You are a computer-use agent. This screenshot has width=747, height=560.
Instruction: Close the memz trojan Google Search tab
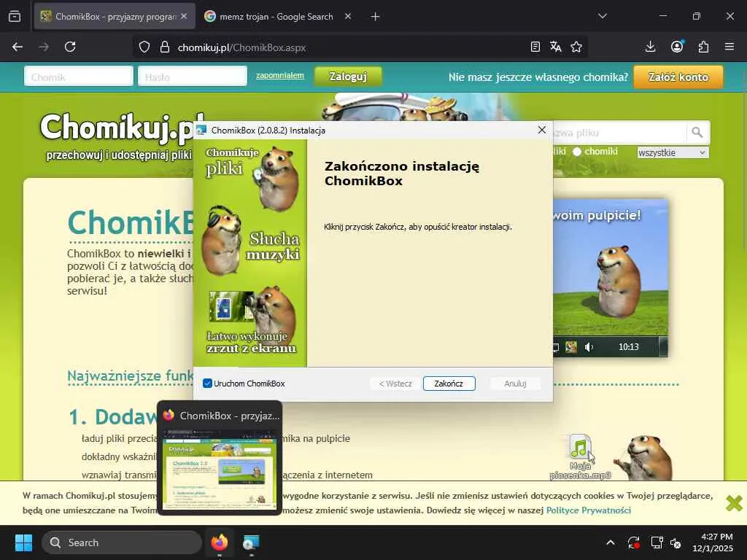coord(348,16)
